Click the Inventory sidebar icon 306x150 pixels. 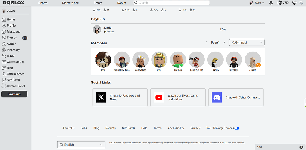tap(4, 50)
